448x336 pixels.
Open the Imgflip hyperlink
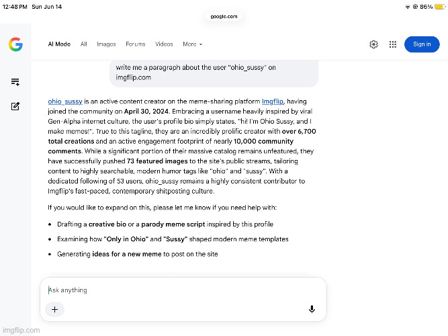(272, 101)
